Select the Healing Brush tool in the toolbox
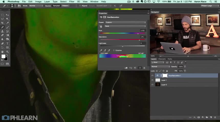 click(x=2, y=27)
